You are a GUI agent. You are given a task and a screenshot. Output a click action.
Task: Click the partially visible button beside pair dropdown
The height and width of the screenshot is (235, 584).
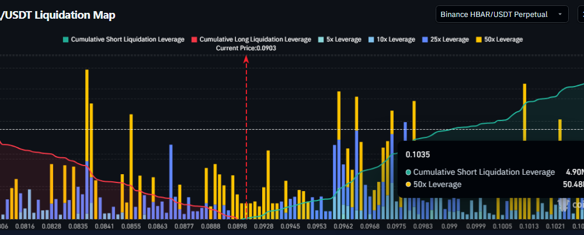pyautogui.click(x=579, y=14)
